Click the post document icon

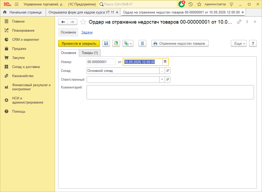(x=116, y=43)
